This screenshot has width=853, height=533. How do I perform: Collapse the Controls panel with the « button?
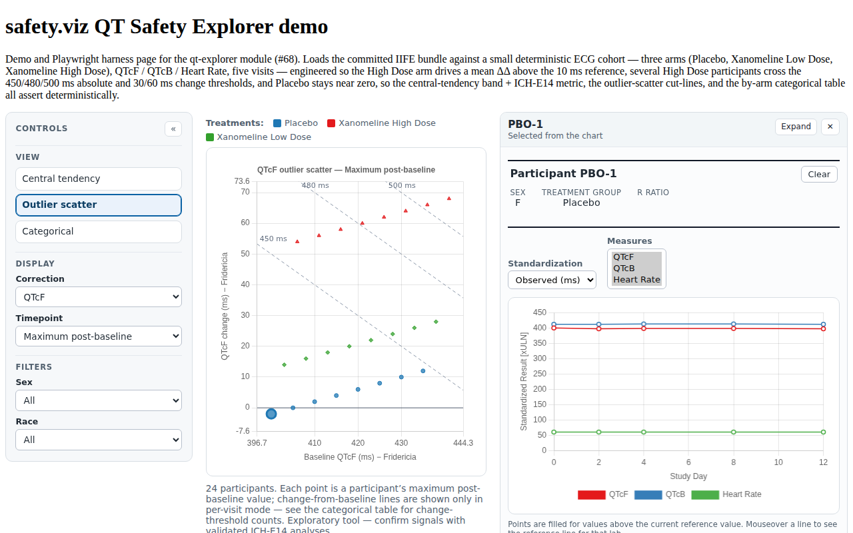tap(173, 129)
